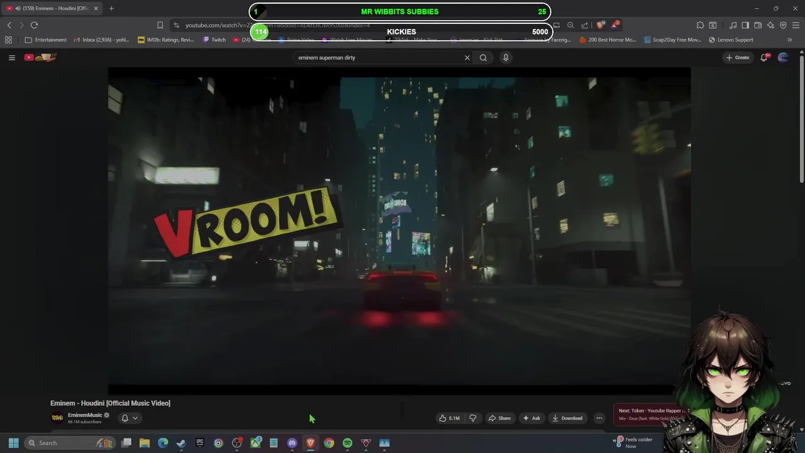Open the browser main hamburger menu
The height and width of the screenshot is (453, 805).
[796, 25]
